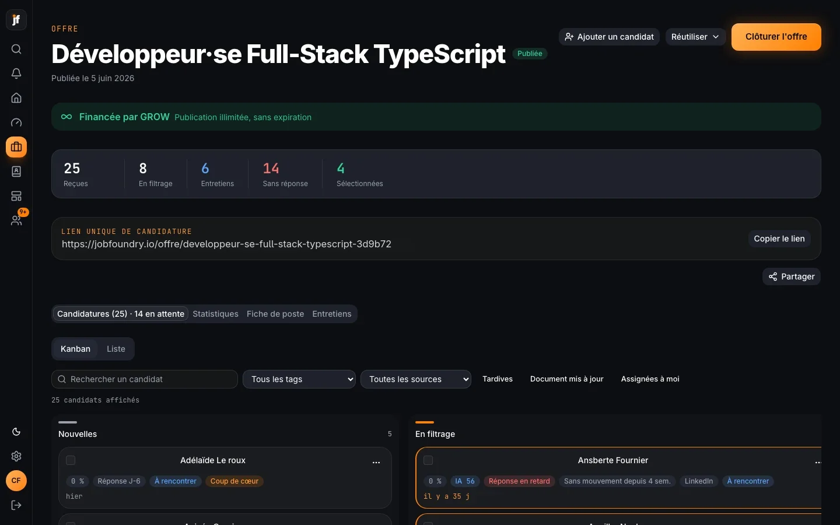840x525 pixels.
Task: Click Nouvelles column header
Action: point(78,434)
